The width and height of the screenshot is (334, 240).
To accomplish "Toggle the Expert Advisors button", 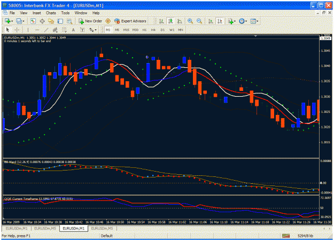I will point(130,21).
